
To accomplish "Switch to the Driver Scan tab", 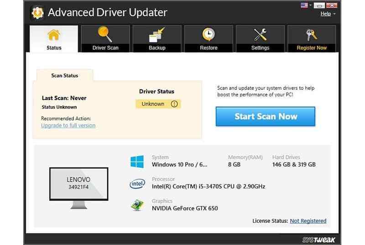I will 105,39.
